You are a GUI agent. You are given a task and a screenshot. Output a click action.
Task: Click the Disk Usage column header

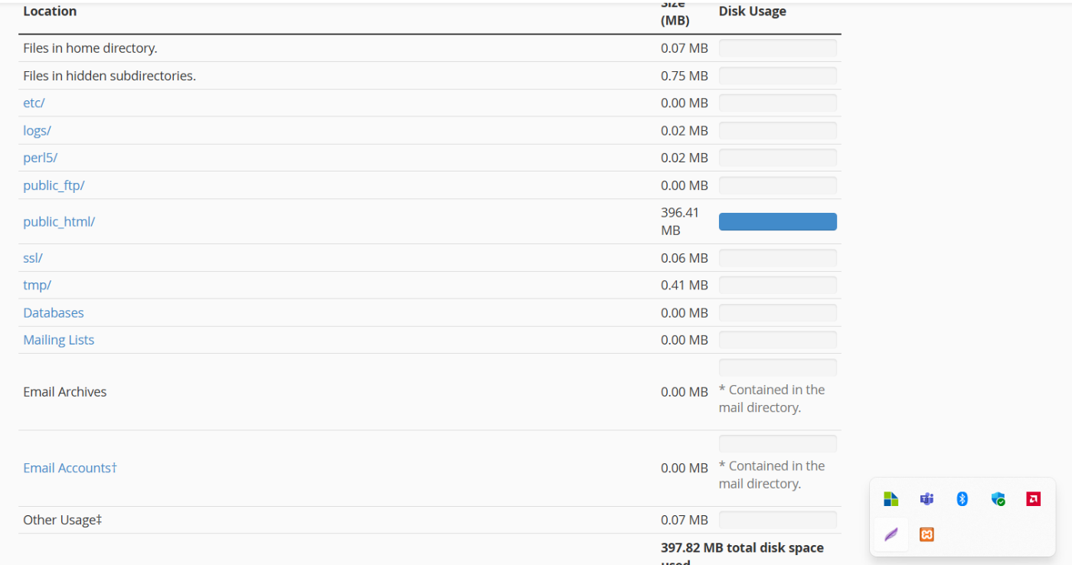752,11
